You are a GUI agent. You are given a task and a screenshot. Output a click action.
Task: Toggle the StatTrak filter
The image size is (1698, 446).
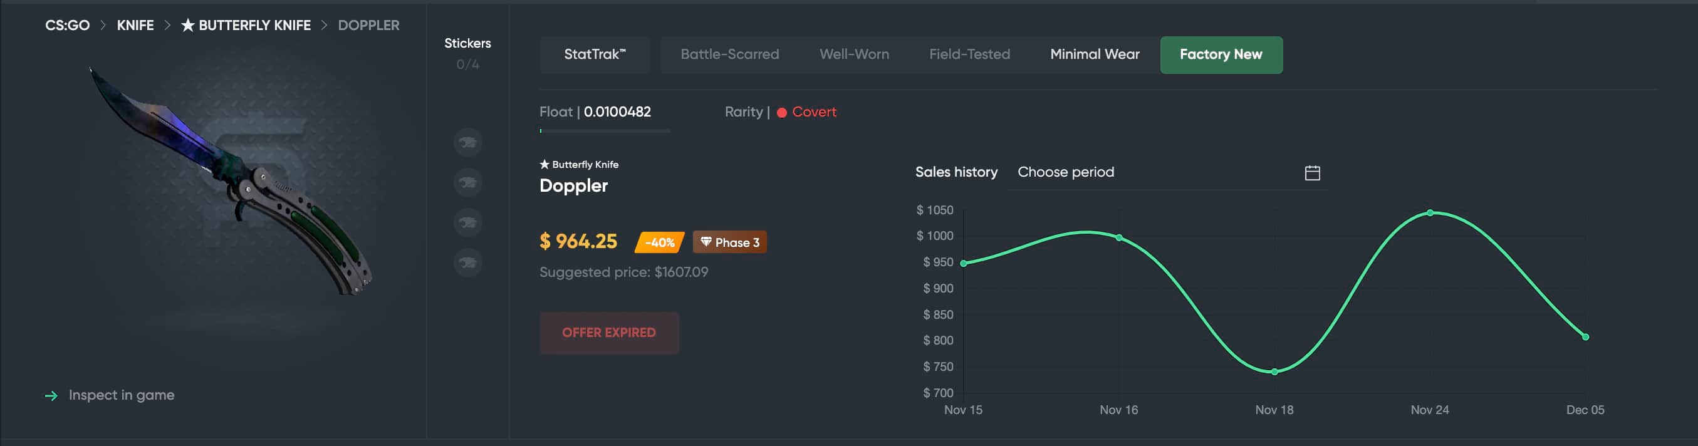click(x=595, y=54)
